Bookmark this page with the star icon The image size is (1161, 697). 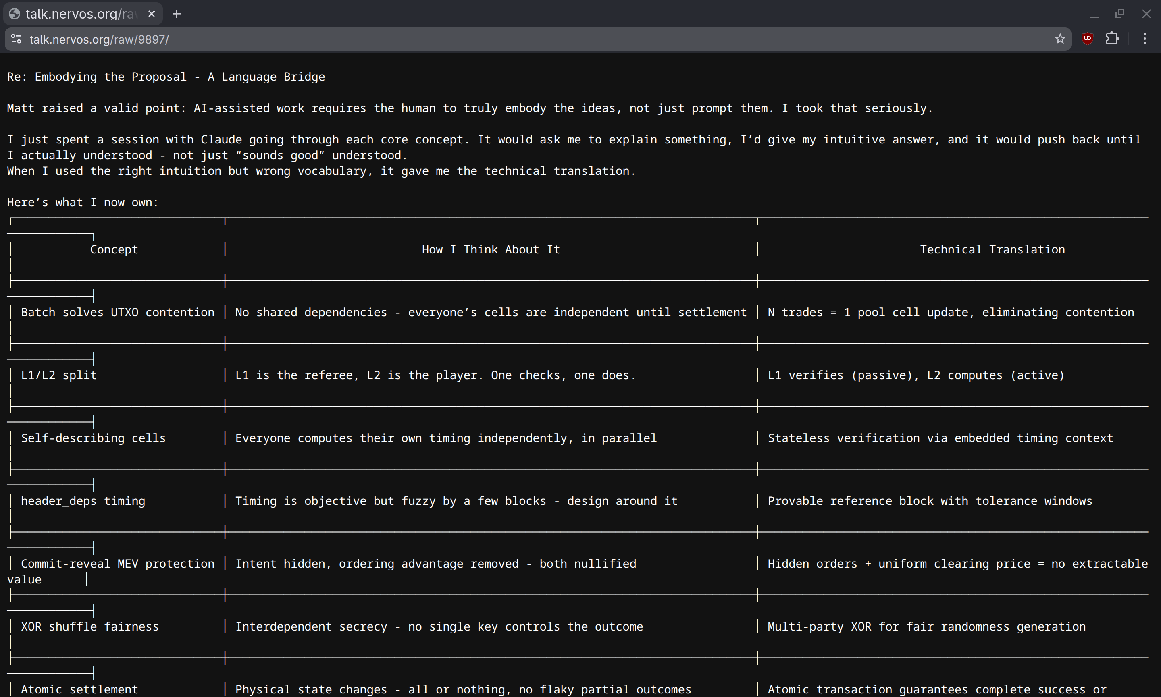tap(1059, 39)
